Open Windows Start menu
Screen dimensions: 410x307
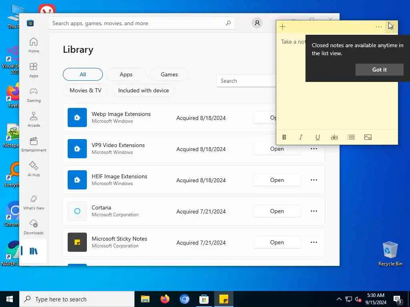(x=10, y=299)
